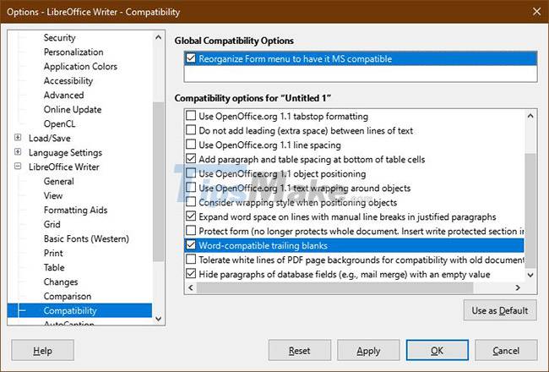This screenshot has width=549, height=372.
Task: Expand the Language Settings tree node
Action: 18,152
